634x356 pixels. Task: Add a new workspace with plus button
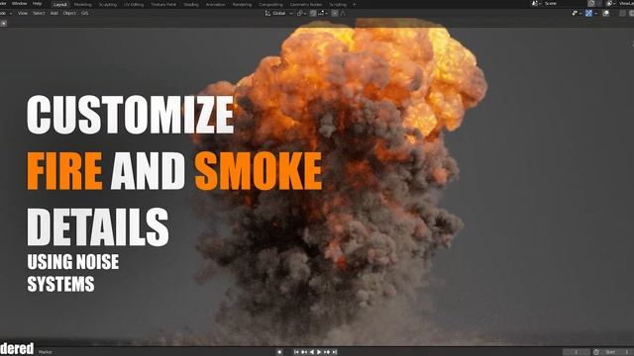(x=355, y=4)
